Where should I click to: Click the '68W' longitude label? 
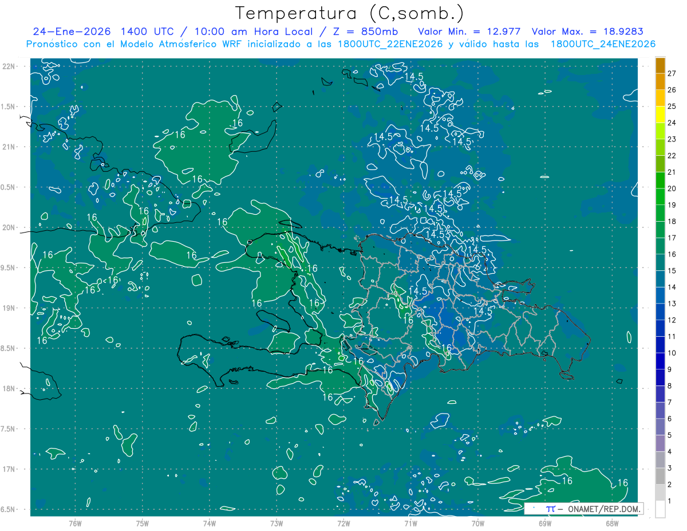pos(612,524)
